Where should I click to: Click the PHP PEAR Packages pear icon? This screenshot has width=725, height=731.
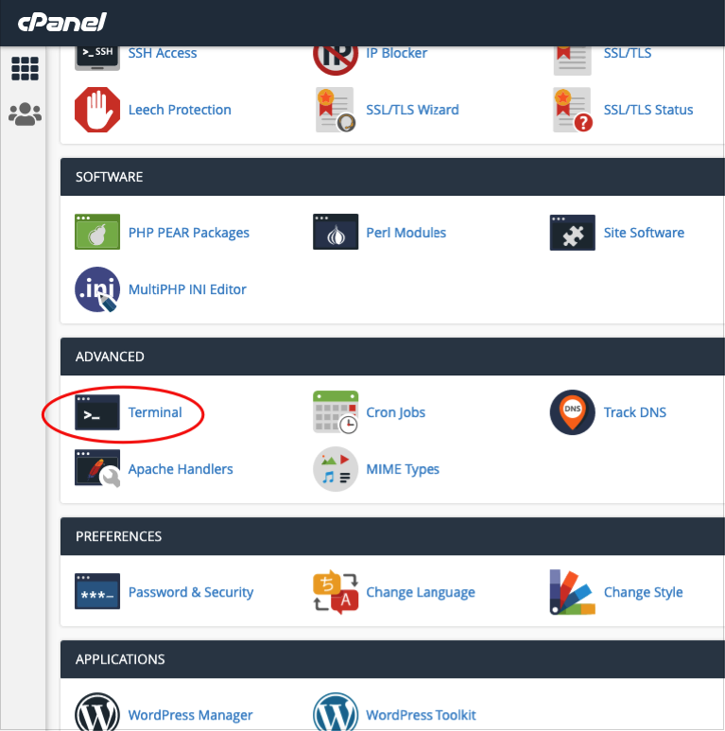(x=97, y=232)
